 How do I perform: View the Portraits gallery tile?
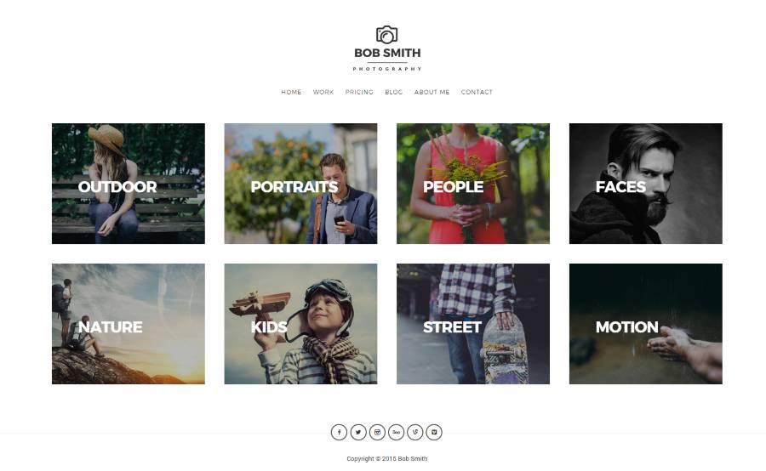(301, 184)
